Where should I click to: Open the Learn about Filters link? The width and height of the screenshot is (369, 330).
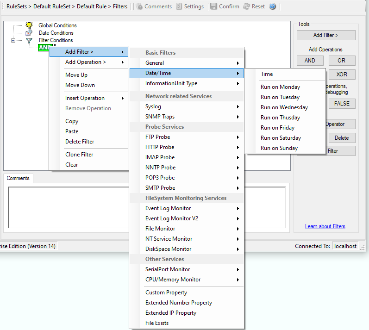(x=325, y=226)
